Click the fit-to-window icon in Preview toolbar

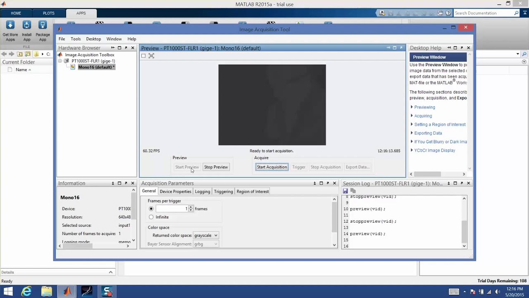(151, 55)
